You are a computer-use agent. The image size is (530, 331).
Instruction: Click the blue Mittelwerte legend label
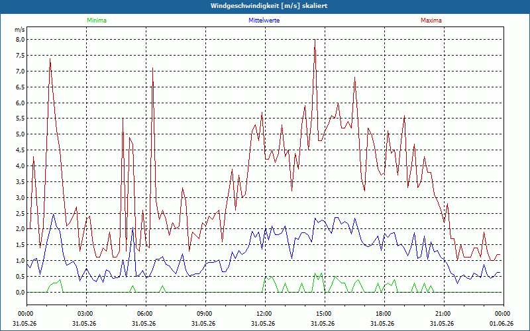[x=264, y=21]
